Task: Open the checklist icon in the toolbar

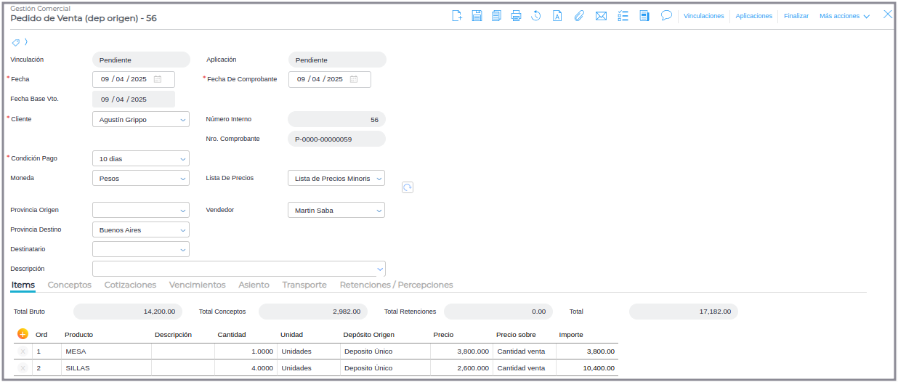Action: (623, 16)
